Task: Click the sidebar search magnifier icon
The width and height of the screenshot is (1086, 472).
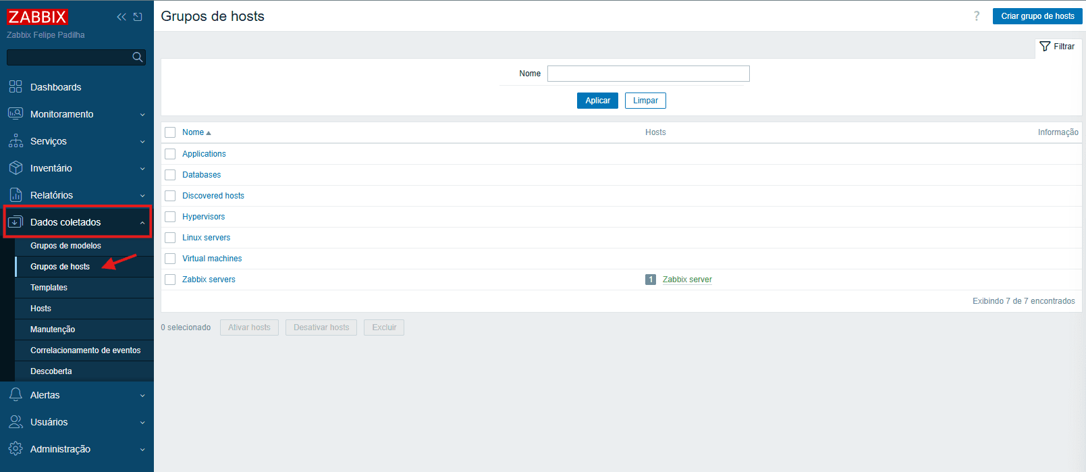Action: tap(138, 57)
